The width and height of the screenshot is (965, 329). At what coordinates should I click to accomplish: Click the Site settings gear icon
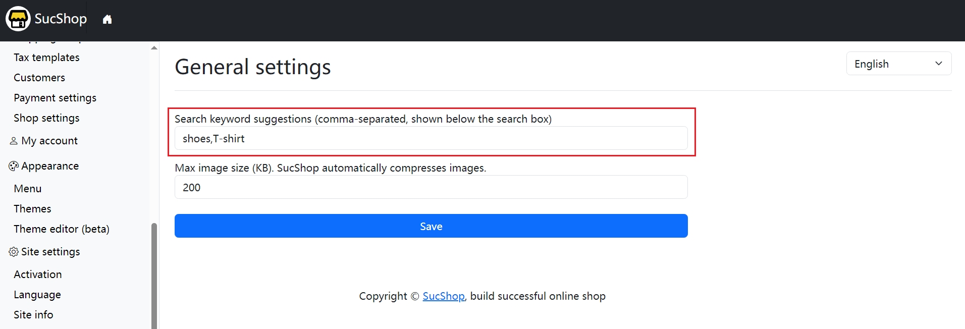14,252
